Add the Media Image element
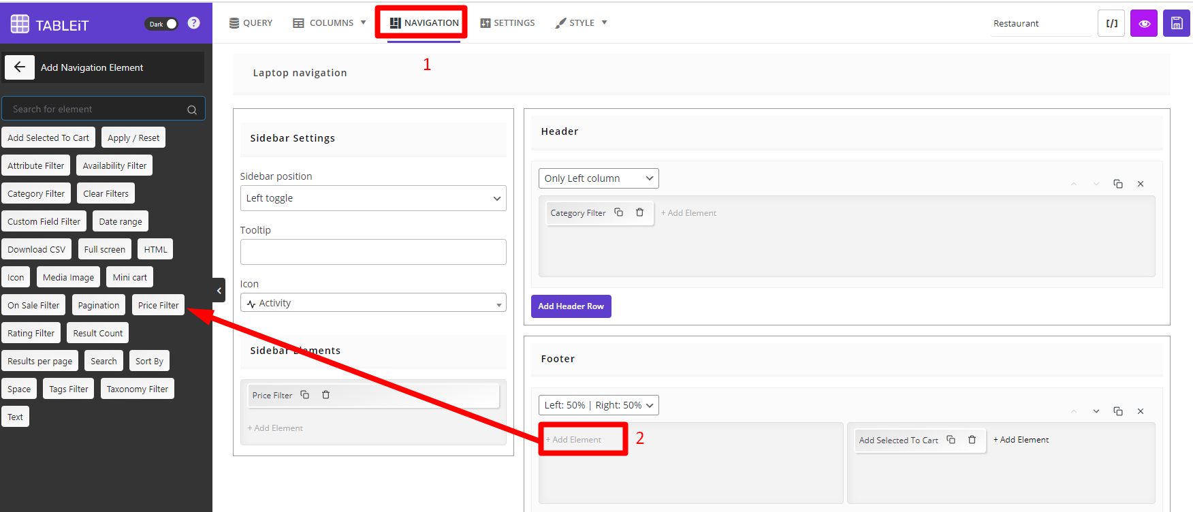This screenshot has height=512, width=1193. coord(68,277)
